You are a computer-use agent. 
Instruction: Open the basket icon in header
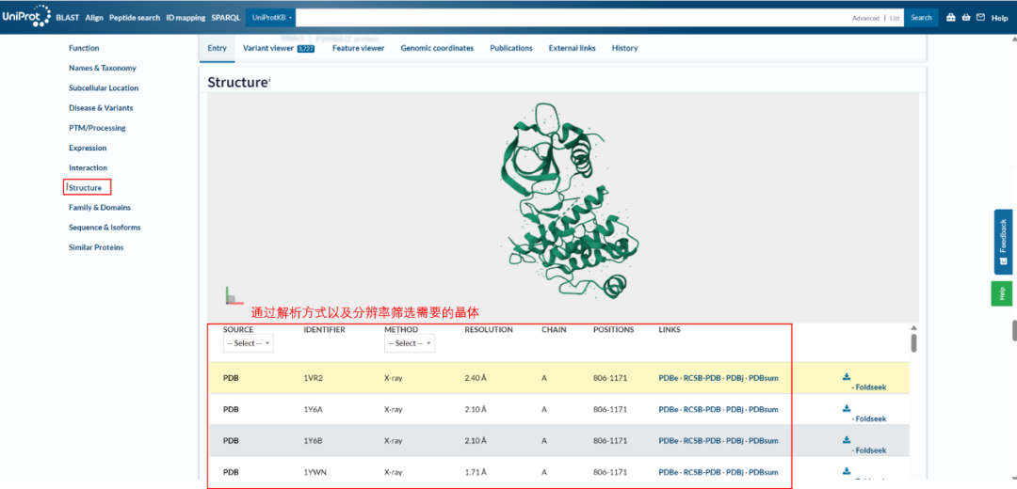pyautogui.click(x=966, y=18)
